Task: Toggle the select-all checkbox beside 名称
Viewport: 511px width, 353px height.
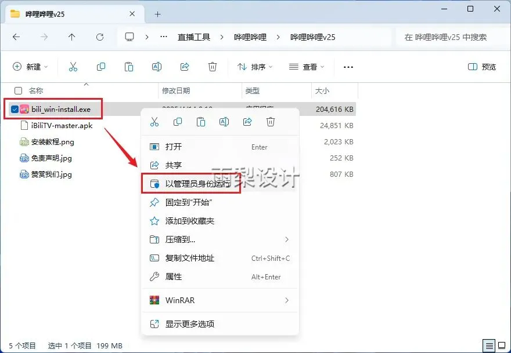Action: click(18, 90)
